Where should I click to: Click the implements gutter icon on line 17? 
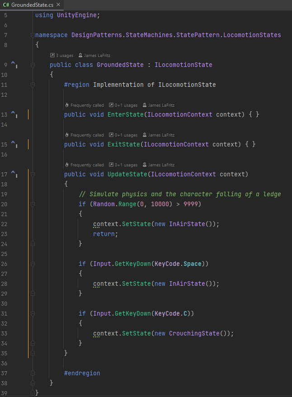(14, 175)
